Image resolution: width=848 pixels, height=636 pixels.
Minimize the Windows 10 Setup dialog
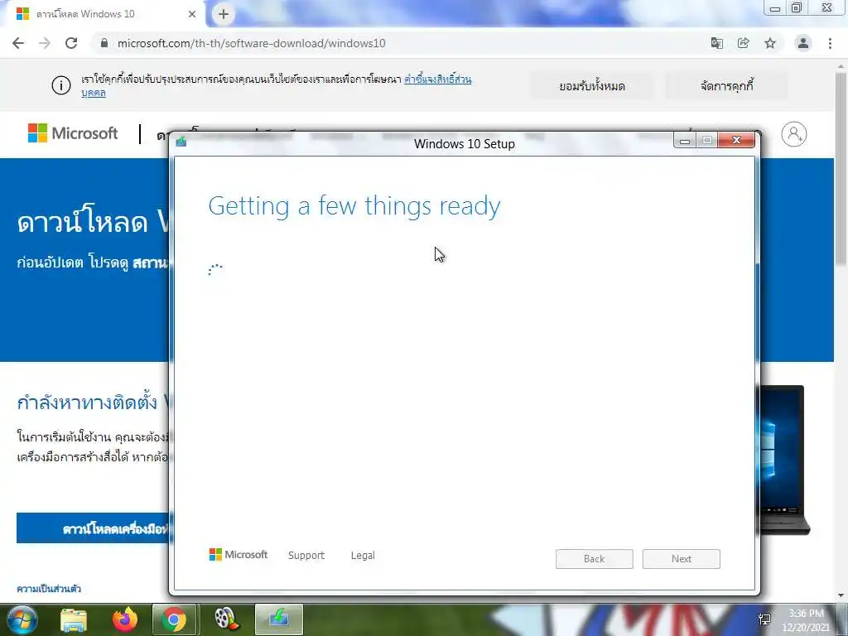(x=685, y=141)
